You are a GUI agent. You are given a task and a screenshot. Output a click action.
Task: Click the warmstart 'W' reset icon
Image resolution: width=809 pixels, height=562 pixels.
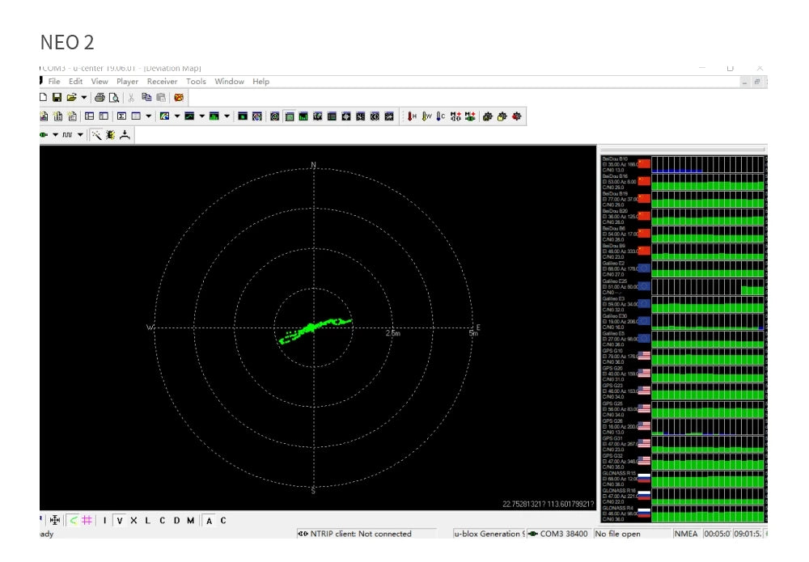click(426, 116)
